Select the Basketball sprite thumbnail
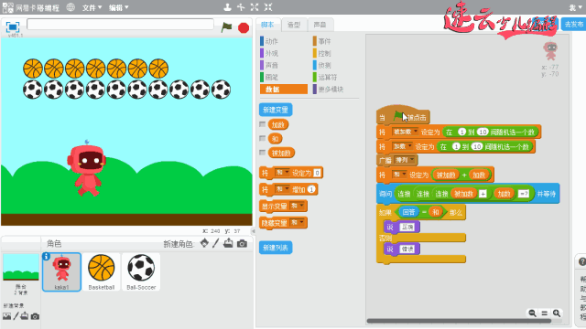Screen dimensions: 586x329 point(102,272)
